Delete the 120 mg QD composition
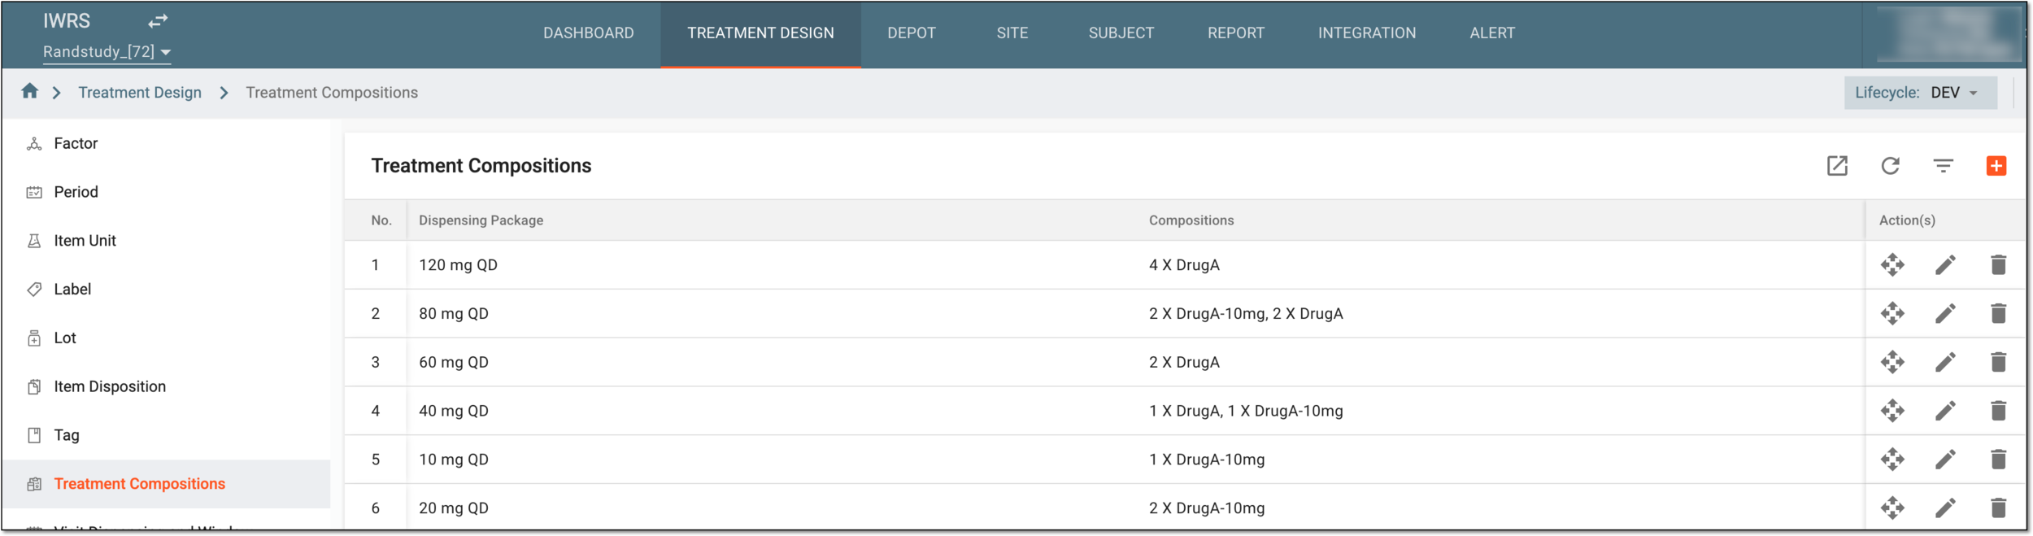The width and height of the screenshot is (2033, 536). pos(1998,264)
